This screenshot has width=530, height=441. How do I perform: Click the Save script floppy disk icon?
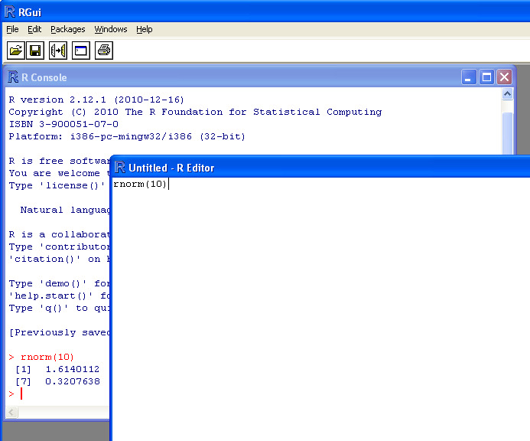pos(35,51)
